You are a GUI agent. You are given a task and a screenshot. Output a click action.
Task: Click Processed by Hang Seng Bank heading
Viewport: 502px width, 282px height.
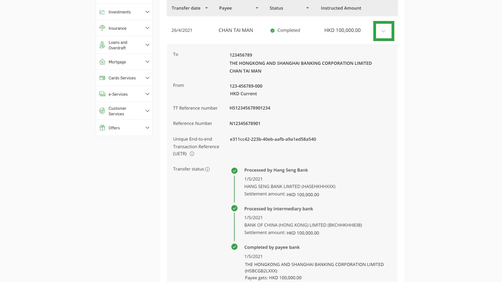276,170
